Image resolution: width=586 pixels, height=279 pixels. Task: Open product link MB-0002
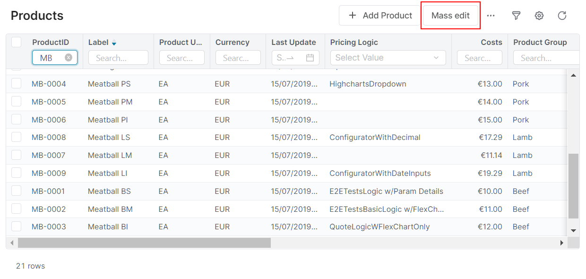point(49,209)
